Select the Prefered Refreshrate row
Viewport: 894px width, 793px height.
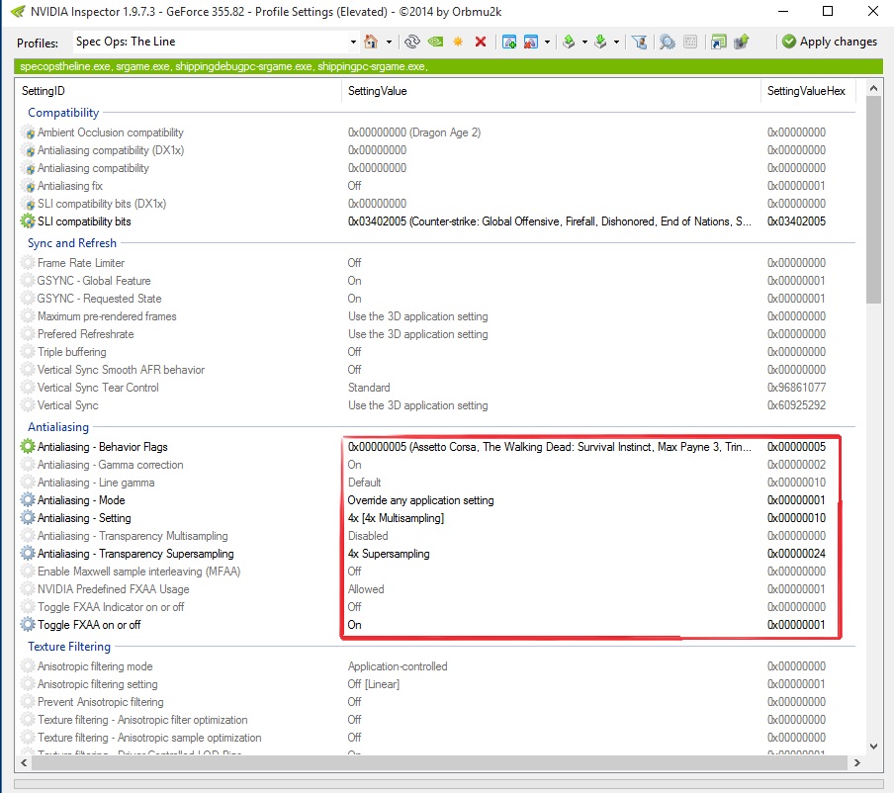pyautogui.click(x=437, y=334)
